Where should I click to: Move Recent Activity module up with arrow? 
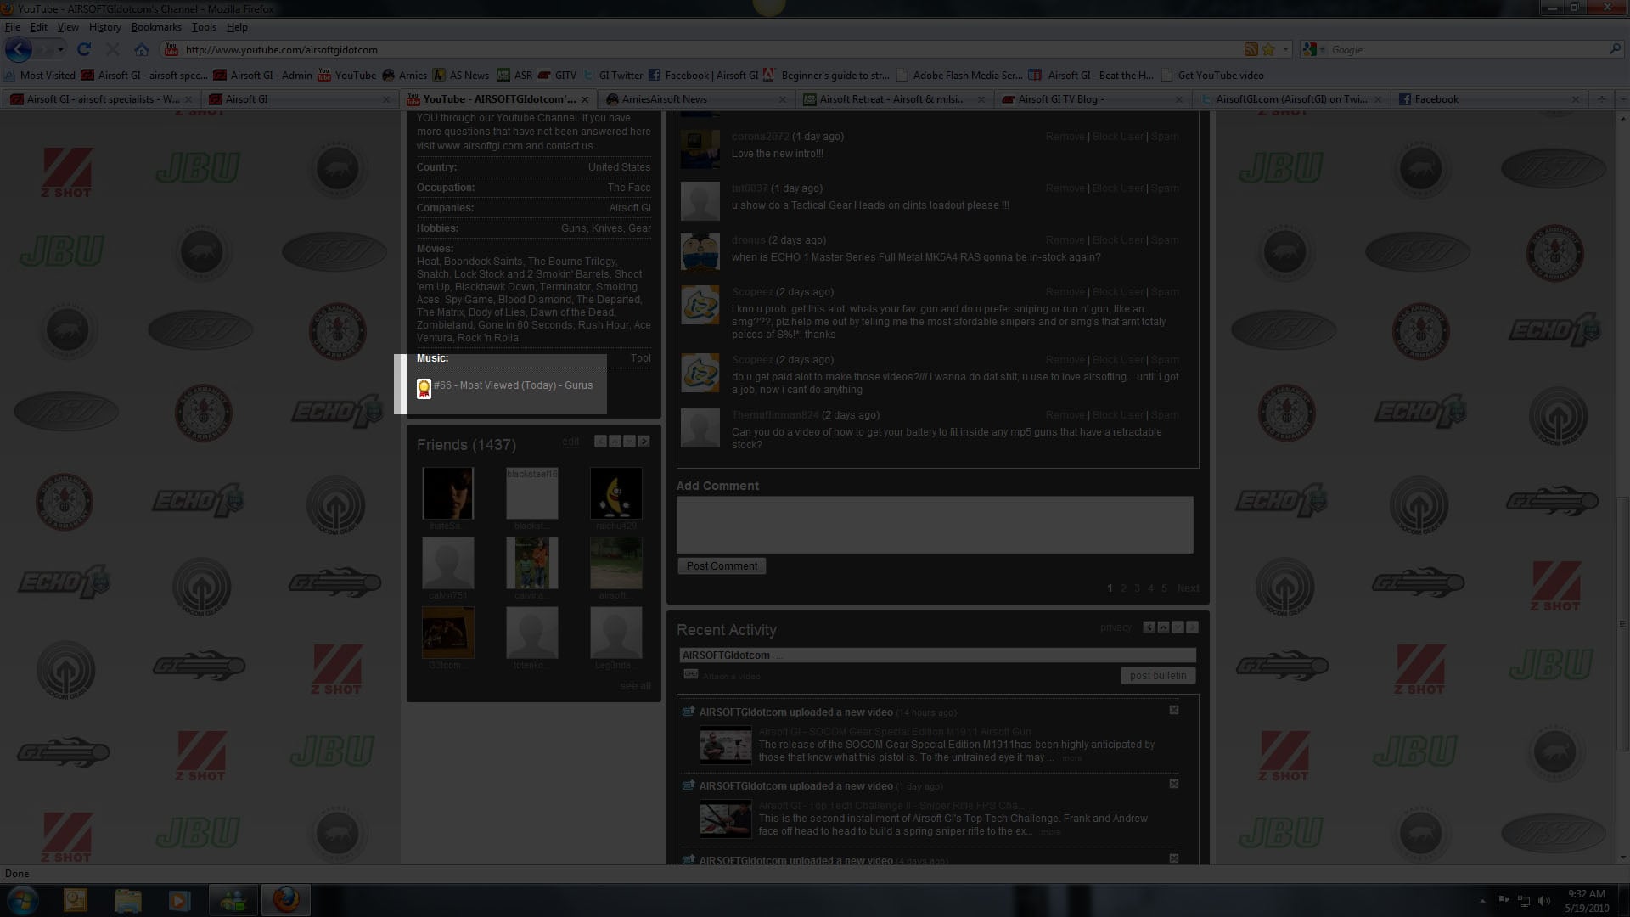tap(1163, 627)
